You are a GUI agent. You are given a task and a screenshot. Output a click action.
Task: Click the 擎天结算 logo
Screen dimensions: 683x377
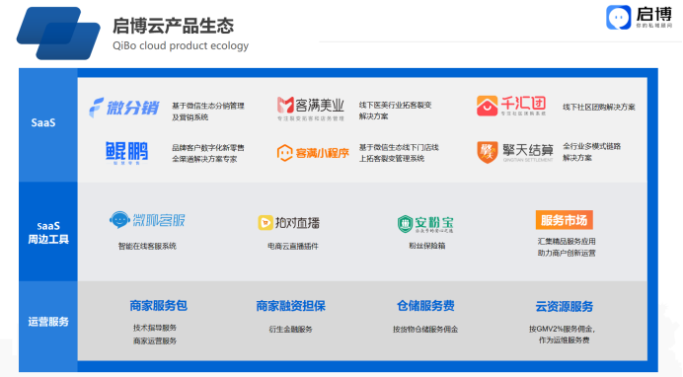[x=515, y=152]
